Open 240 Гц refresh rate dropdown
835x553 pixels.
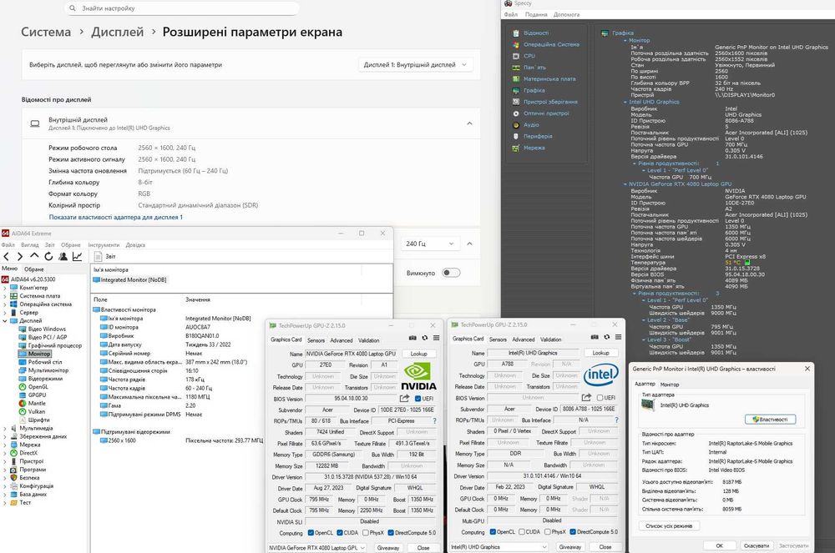[x=430, y=244]
